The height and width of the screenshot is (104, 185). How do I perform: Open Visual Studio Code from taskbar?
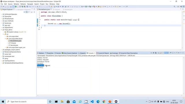tap(92, 101)
